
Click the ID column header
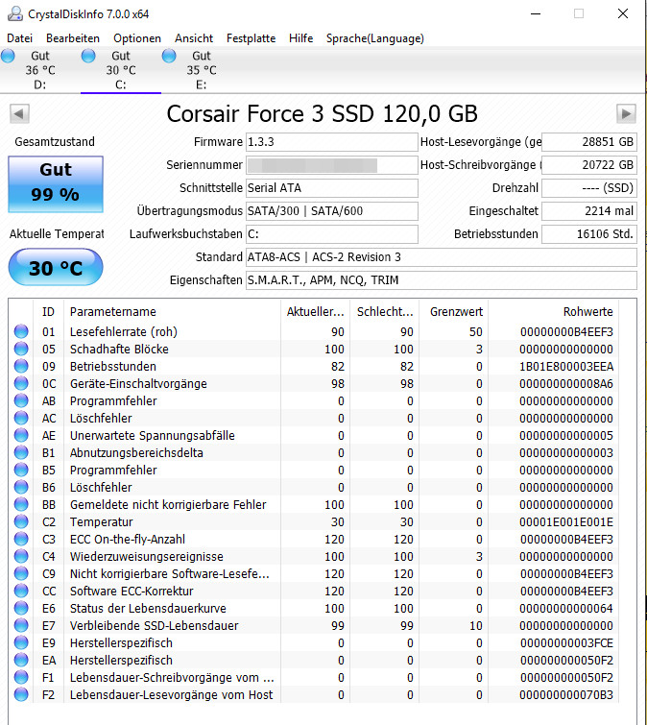49,312
